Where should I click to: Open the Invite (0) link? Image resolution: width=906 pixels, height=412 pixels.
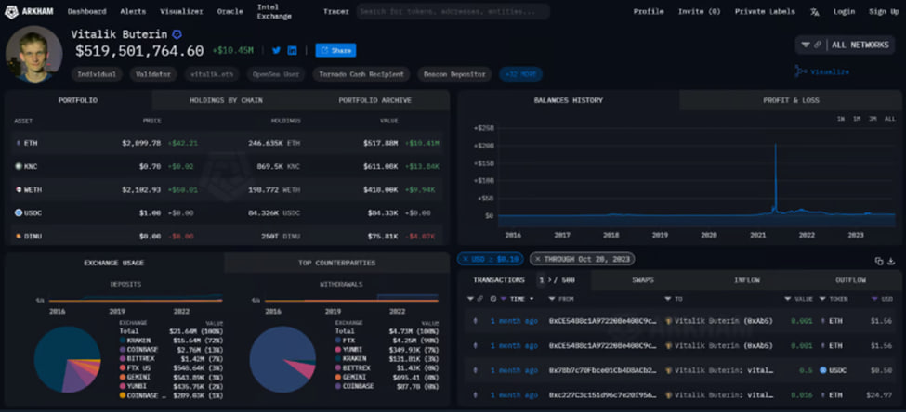699,11
